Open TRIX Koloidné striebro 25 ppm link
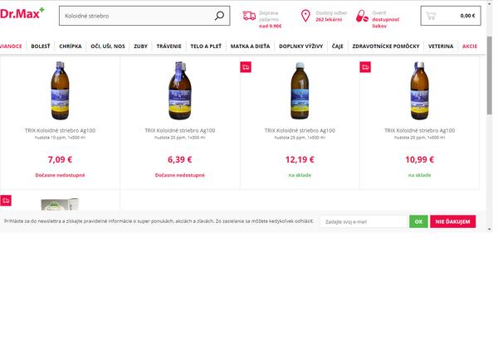The width and height of the screenshot is (498, 350). (x=300, y=130)
